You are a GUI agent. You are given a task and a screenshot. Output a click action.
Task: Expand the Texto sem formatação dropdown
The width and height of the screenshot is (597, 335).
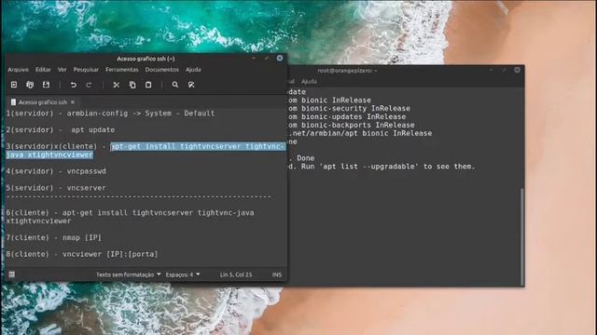pos(129,275)
